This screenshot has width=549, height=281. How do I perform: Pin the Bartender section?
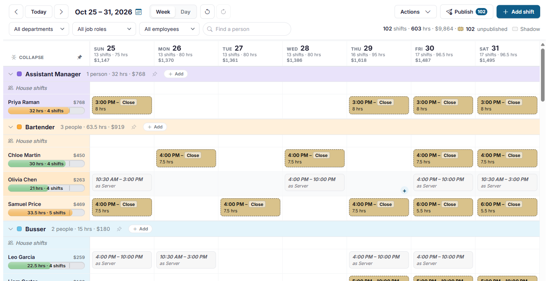click(134, 127)
